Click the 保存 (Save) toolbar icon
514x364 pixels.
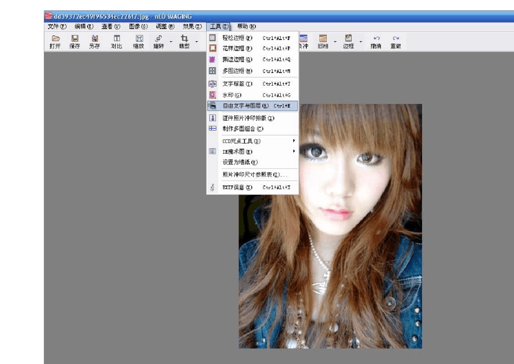[75, 42]
